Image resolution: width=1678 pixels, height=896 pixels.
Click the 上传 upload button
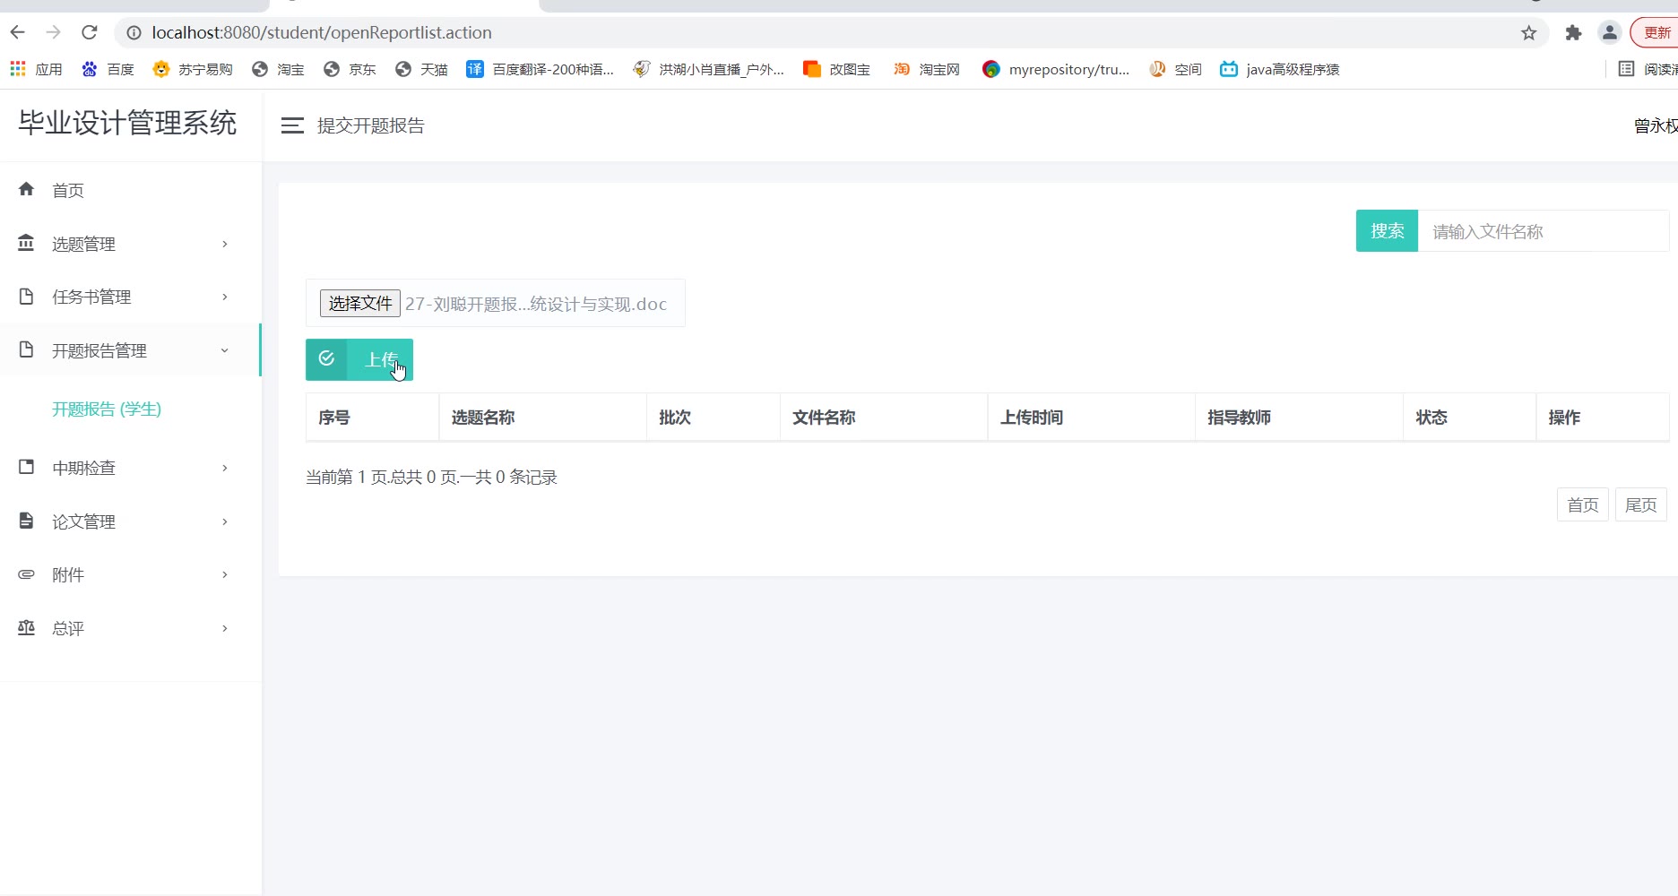click(x=359, y=359)
